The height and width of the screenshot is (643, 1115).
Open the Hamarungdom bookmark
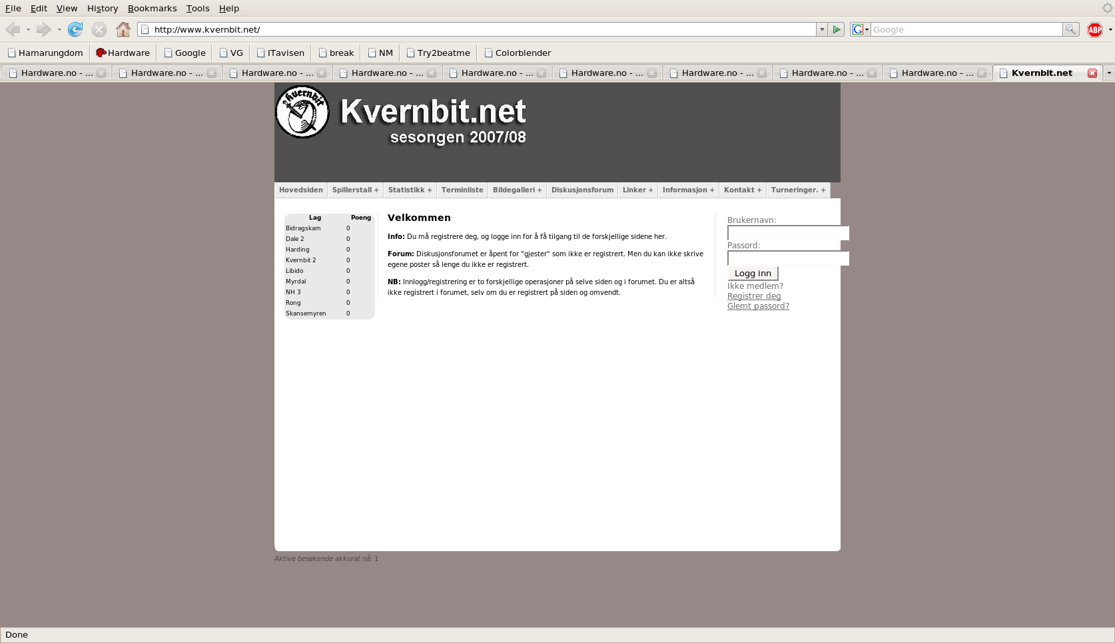pyautogui.click(x=45, y=53)
